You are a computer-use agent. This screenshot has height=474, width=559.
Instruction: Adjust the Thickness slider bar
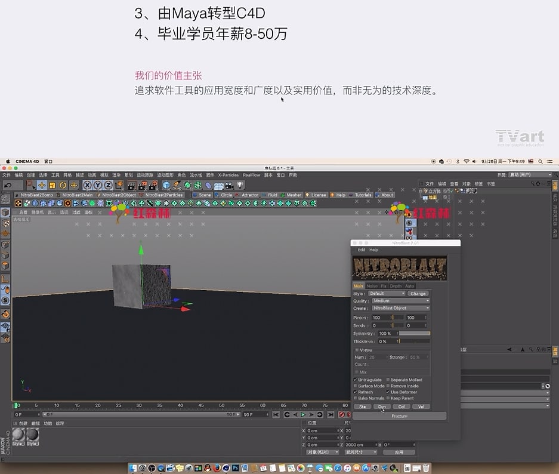pyautogui.click(x=414, y=341)
